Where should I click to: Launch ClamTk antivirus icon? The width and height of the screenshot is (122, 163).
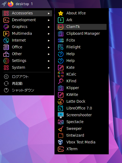61,27
